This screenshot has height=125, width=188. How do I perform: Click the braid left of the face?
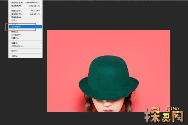pyautogui.click(x=89, y=105)
